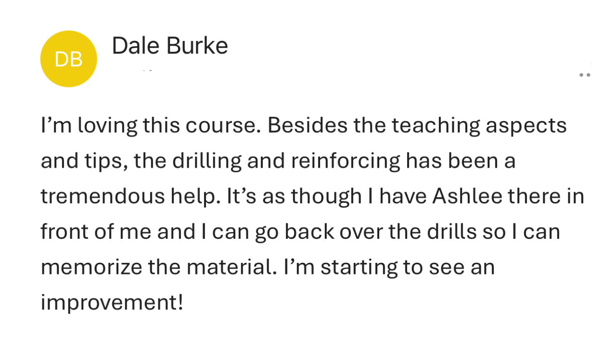Click the word "tips," in the second line

(104, 162)
